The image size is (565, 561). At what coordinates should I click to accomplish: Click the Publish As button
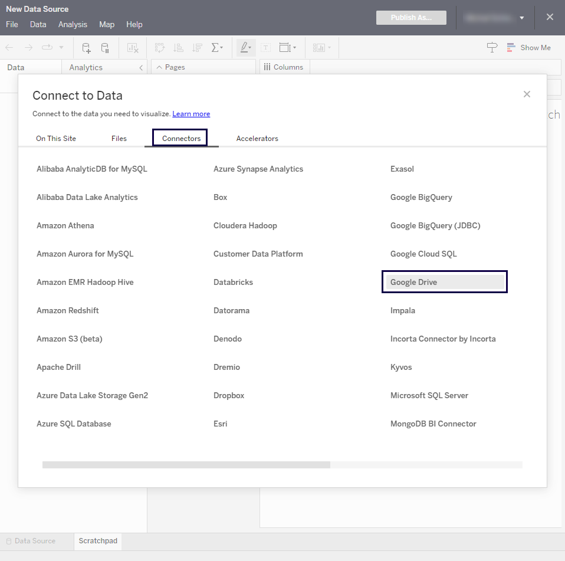pyautogui.click(x=411, y=18)
